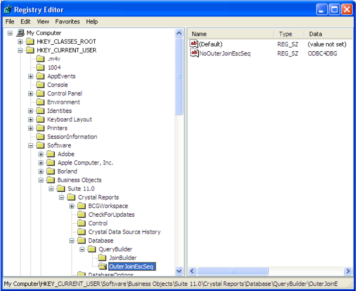Click the Type column header
Viewport: 356px width, 291px height.
point(288,34)
